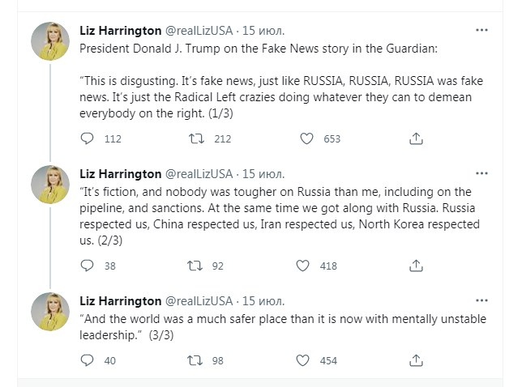The height and width of the screenshot is (387, 522).
Task: Click the first tweet's profile avatar
Action: point(50,40)
